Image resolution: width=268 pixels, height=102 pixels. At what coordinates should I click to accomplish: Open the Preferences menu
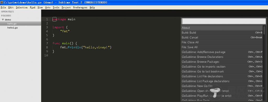80,8
